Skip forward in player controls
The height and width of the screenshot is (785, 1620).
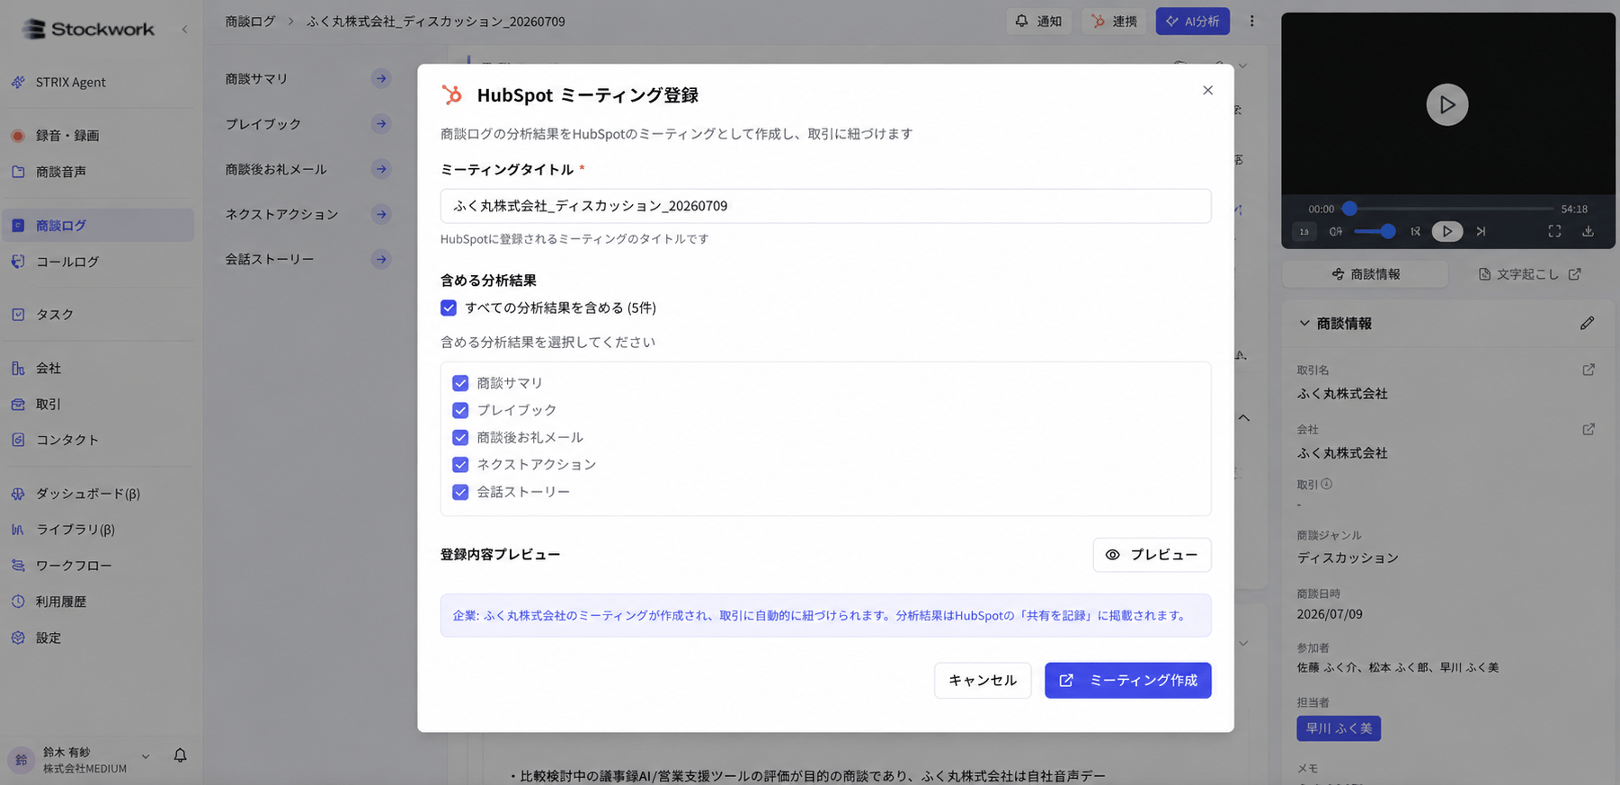1481,232
